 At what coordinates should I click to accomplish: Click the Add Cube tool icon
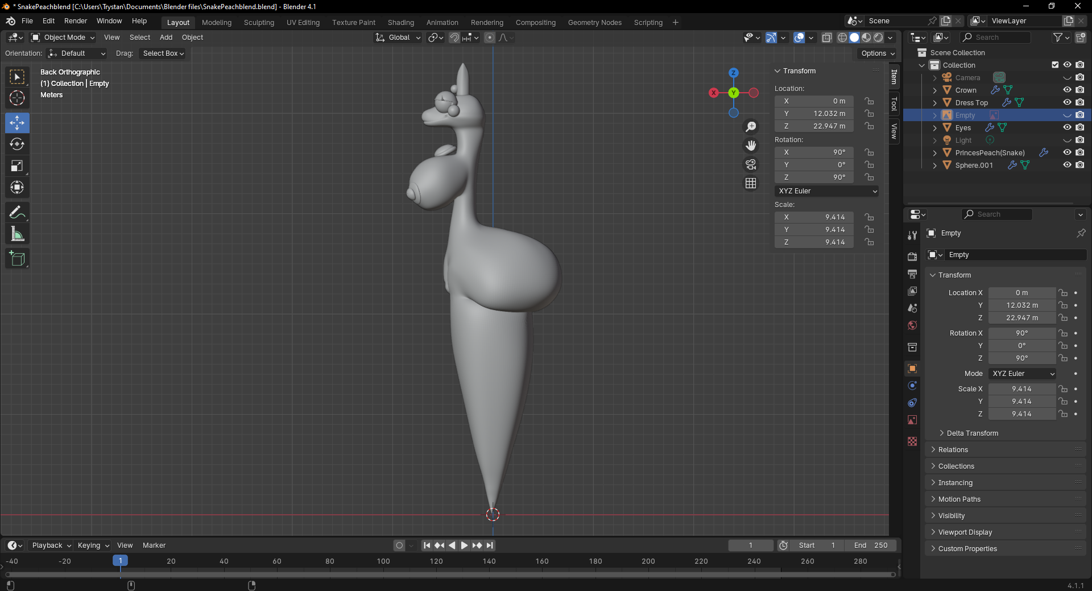point(17,259)
